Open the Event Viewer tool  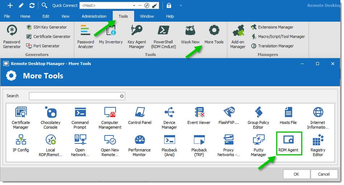coord(199,116)
